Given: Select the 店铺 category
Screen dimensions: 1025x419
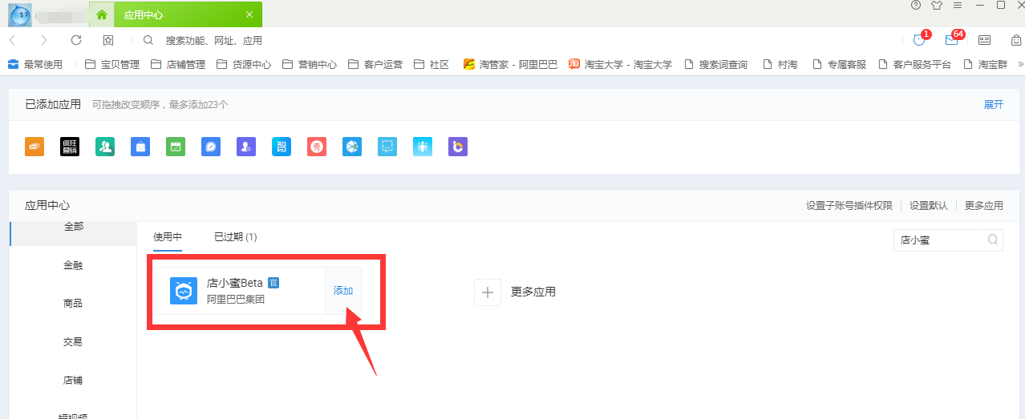Looking at the screenshot, I should 73,381.
